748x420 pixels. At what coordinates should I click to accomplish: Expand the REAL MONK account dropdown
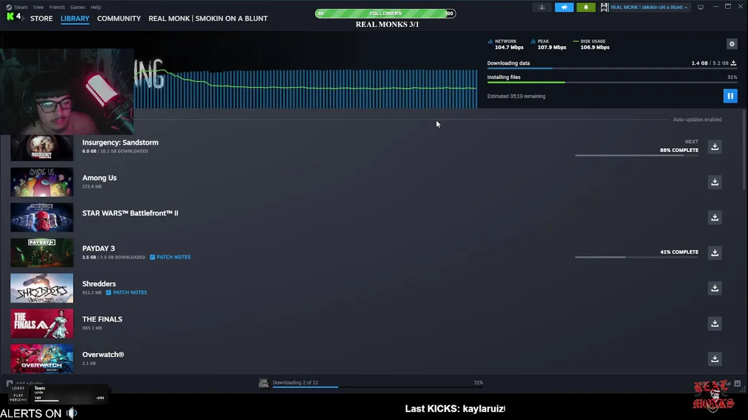649,7
